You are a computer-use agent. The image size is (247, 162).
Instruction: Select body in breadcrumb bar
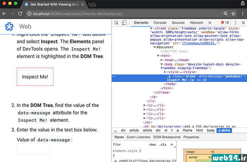pos(211,131)
